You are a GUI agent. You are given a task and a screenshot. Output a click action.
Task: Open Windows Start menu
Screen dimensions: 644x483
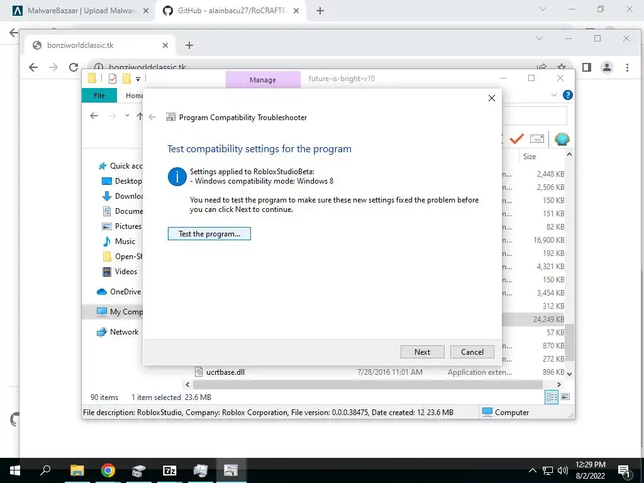point(15,470)
